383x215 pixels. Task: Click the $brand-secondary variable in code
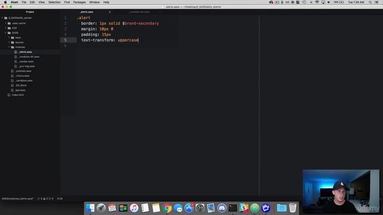pyautogui.click(x=141, y=23)
